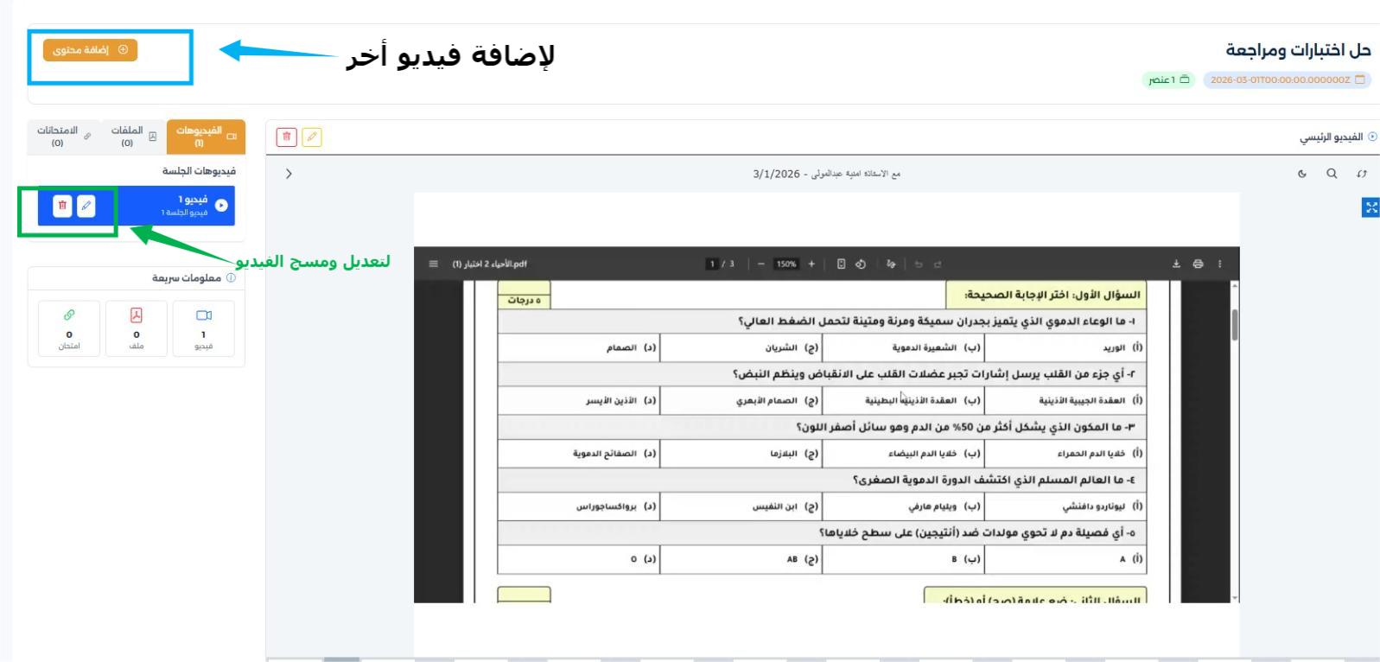Click the blue fullscreen expand icon
The image size is (1380, 662).
click(1370, 207)
